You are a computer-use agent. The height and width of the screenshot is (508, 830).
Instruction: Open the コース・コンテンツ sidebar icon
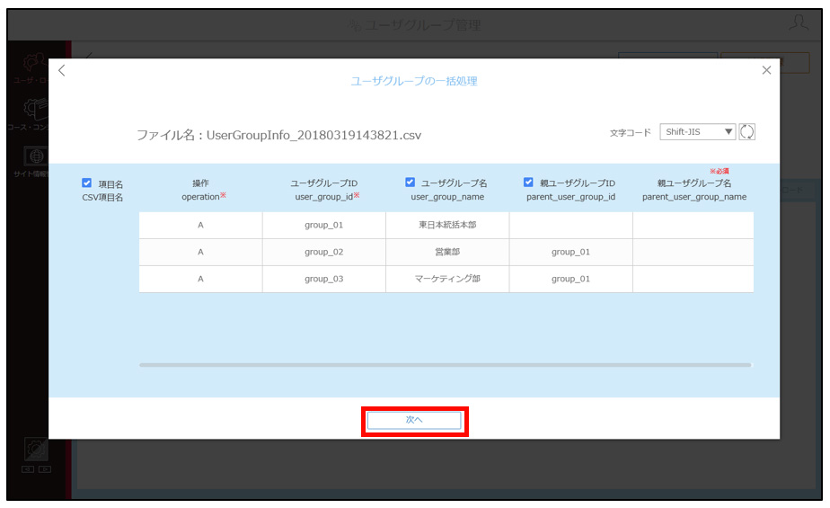pos(35,109)
